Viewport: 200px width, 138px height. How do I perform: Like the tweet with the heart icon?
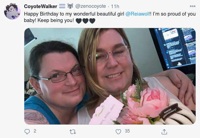[x=118, y=132]
